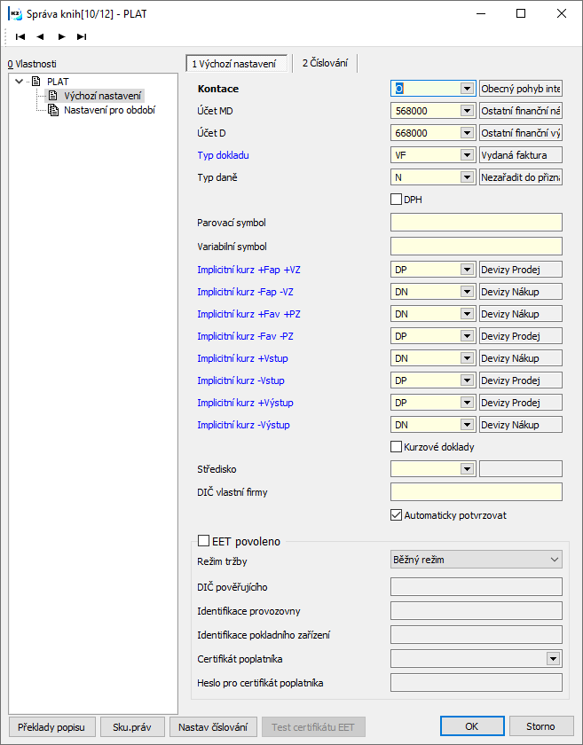The image size is (583, 745).
Task: Click the Nezařadit do přiznání description field
Action: pyautogui.click(x=521, y=177)
